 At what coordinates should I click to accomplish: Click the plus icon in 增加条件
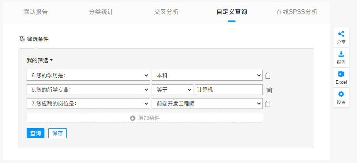point(133,118)
